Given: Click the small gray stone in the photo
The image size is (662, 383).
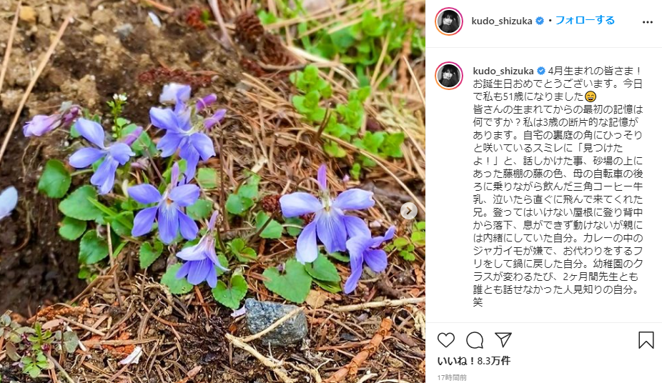Looking at the screenshot, I should click(x=276, y=322).
